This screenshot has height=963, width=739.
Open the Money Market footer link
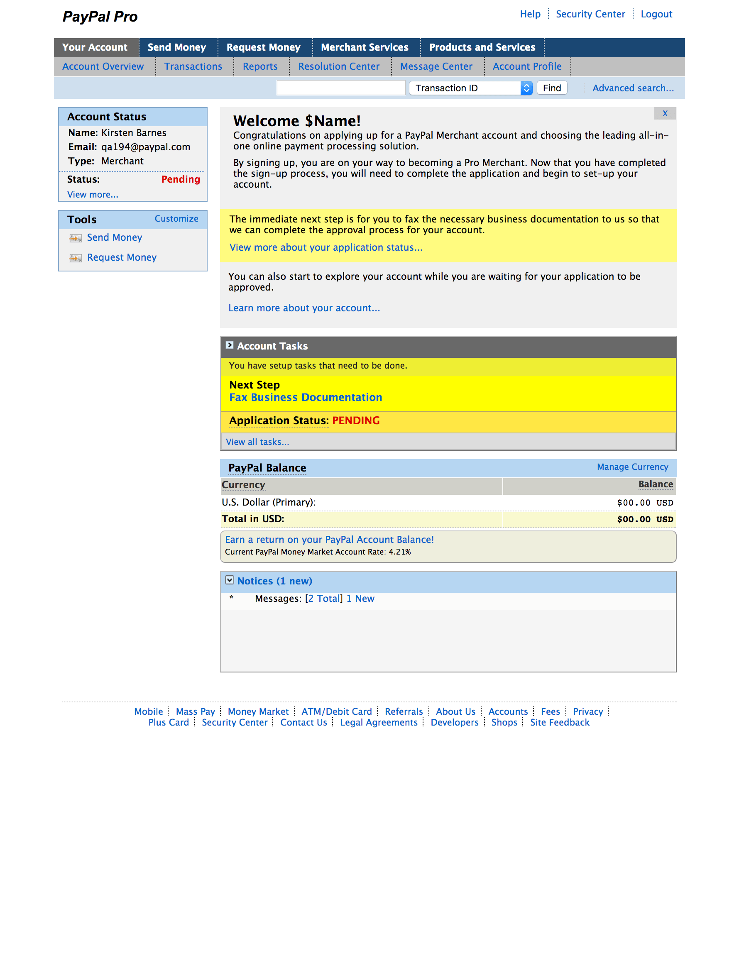258,711
